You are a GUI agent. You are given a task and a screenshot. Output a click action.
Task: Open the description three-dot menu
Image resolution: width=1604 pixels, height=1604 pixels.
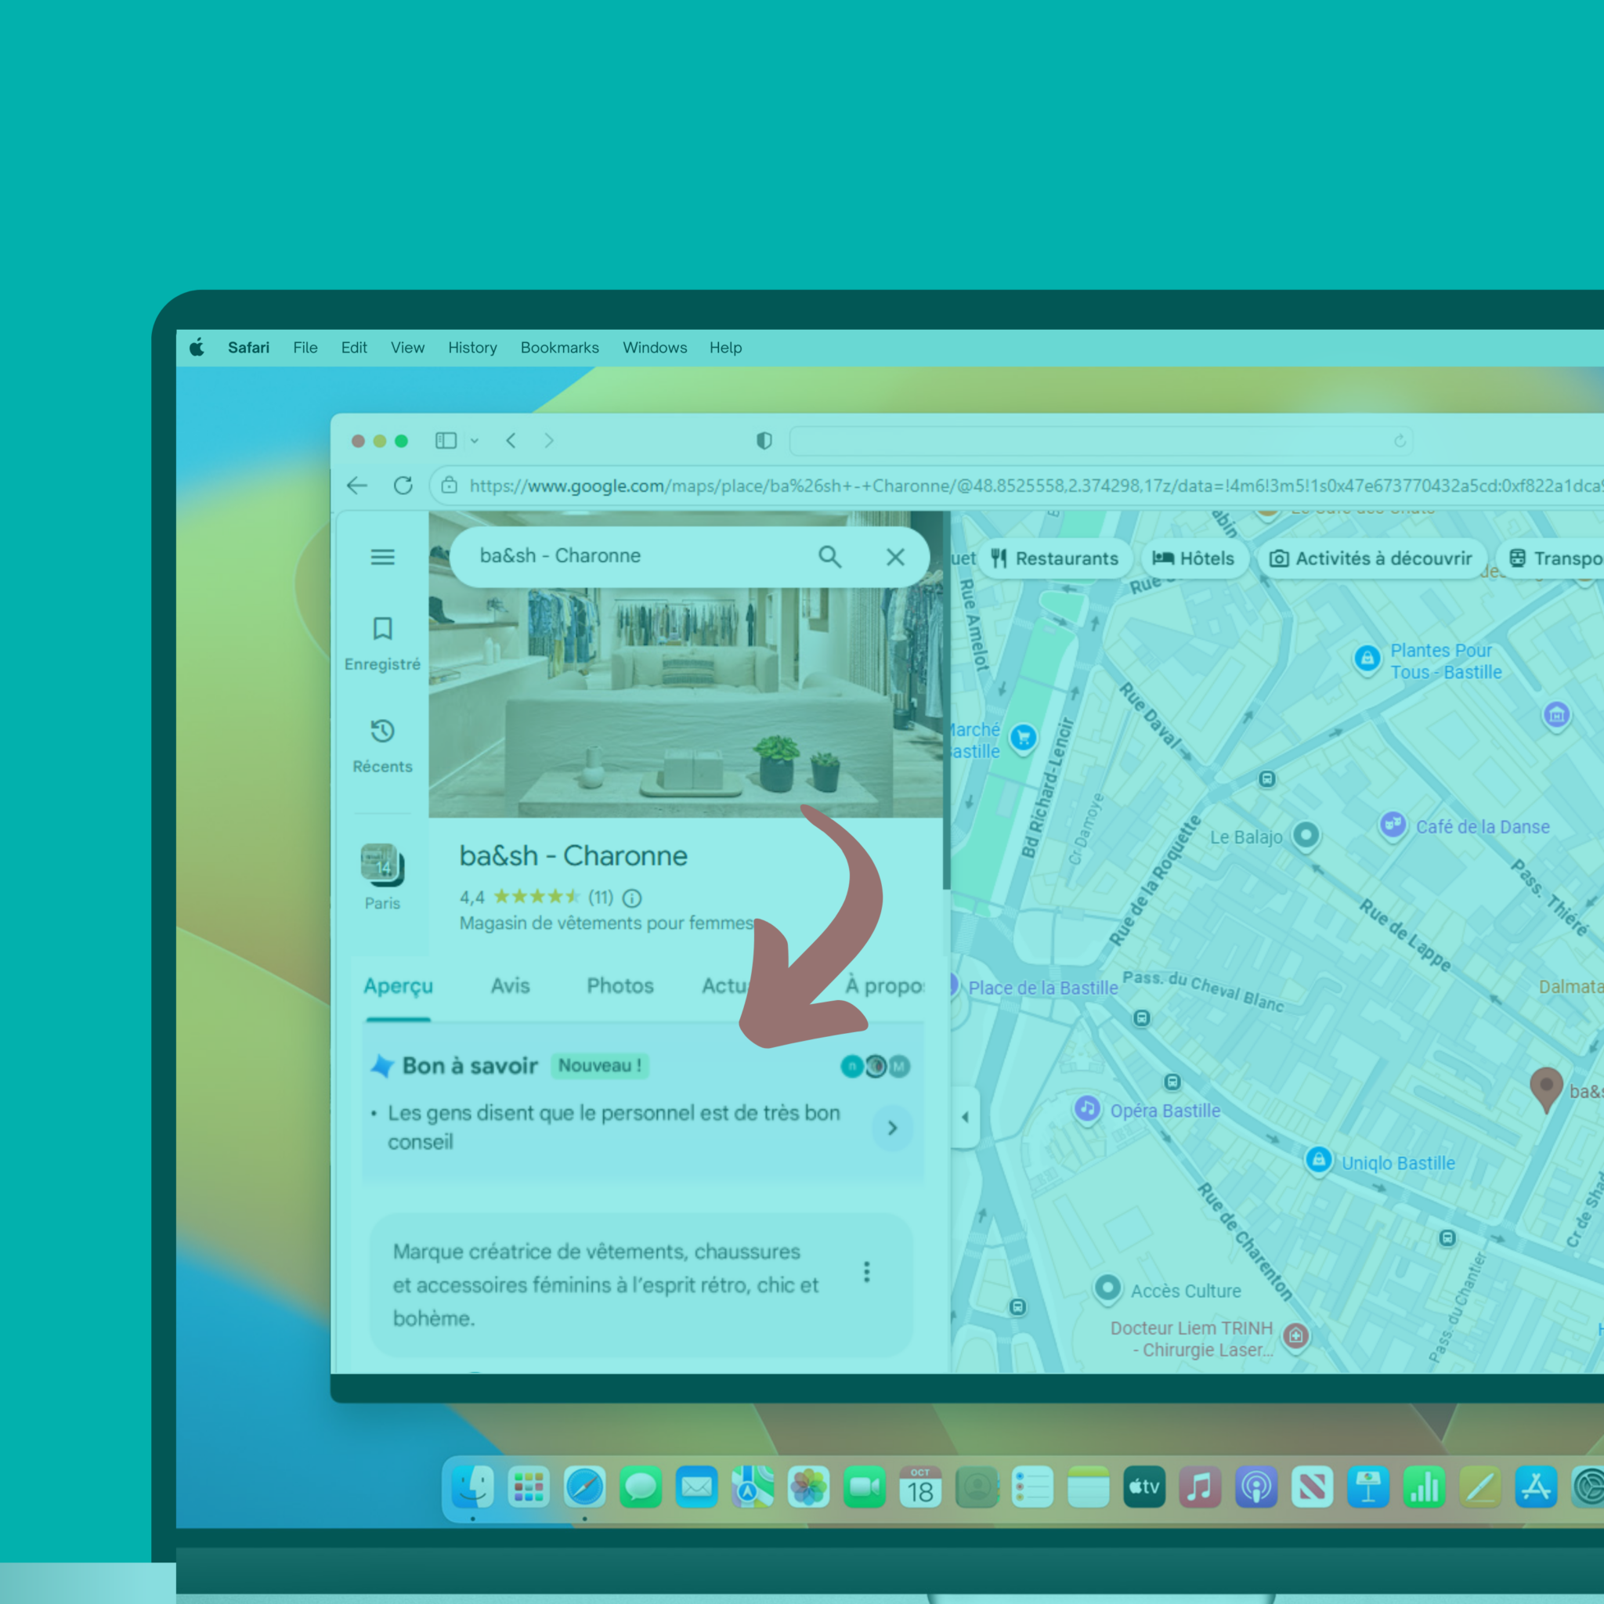click(867, 1272)
